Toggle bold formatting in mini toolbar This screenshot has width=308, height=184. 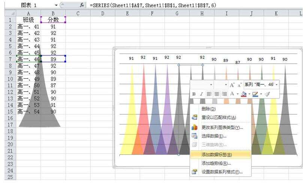[194, 94]
